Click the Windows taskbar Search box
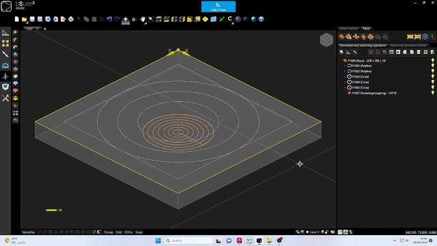437x246 pixels. pos(188,241)
